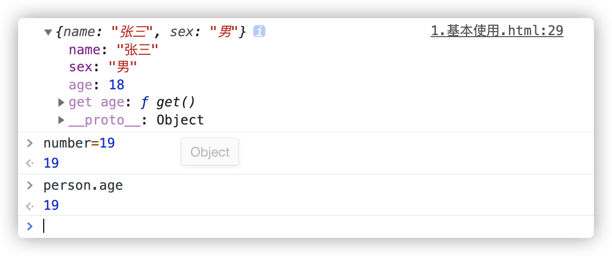
Task: Click the blue console prompt chevron
Action: [x=30, y=226]
